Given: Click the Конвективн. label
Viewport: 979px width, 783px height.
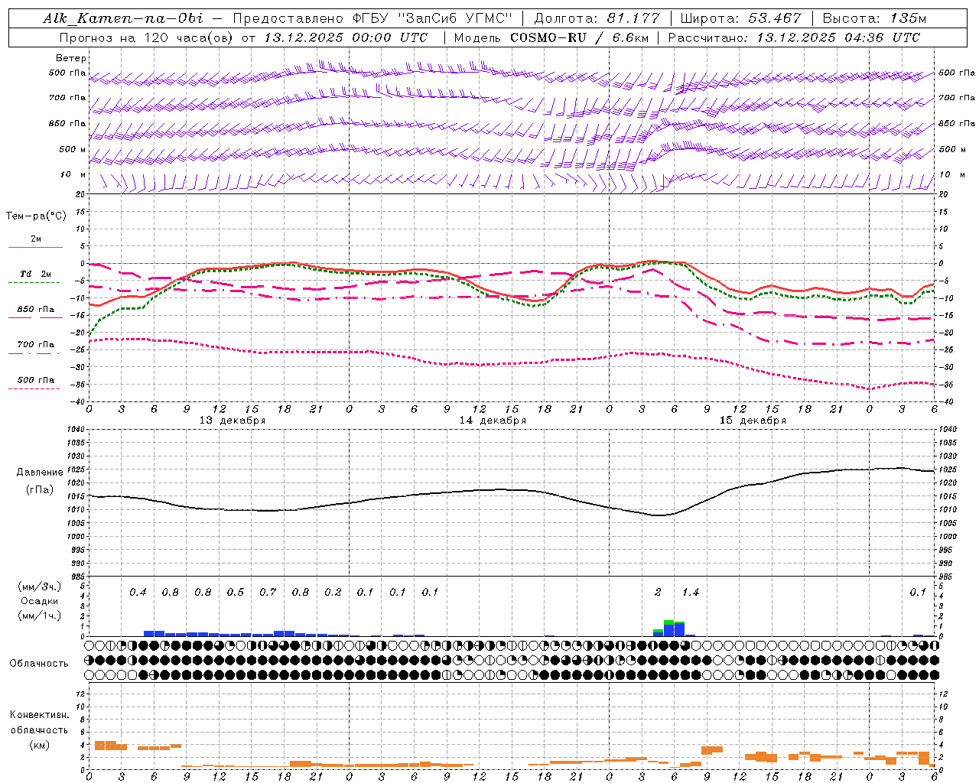Looking at the screenshot, I should click(40, 715).
